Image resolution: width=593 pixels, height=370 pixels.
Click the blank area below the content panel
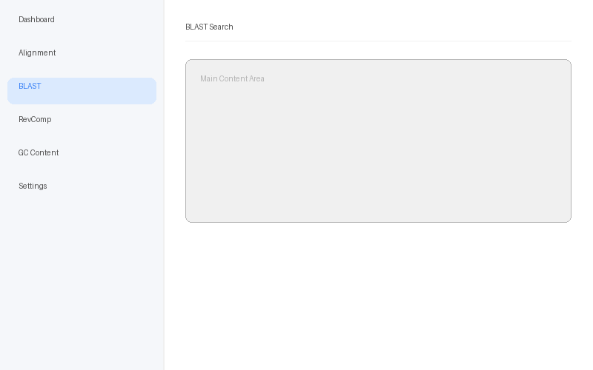[x=378, y=296]
